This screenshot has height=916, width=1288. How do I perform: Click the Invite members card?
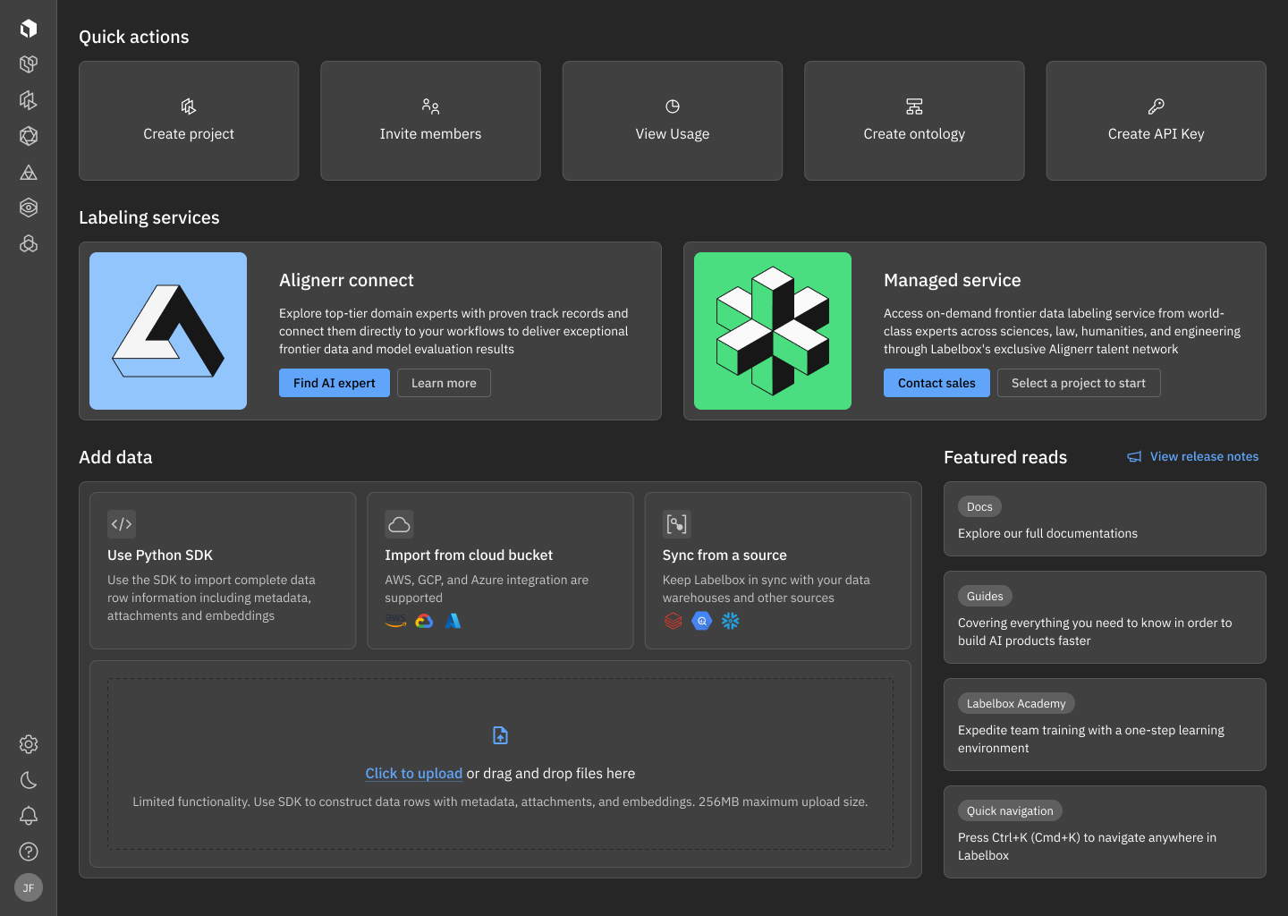[x=430, y=121]
